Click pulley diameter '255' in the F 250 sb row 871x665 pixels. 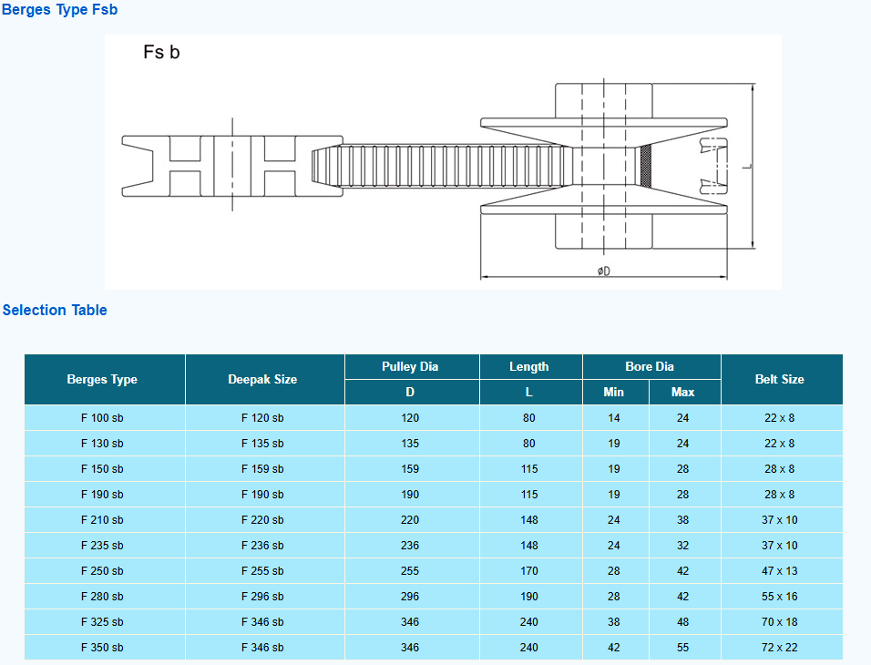(410, 571)
